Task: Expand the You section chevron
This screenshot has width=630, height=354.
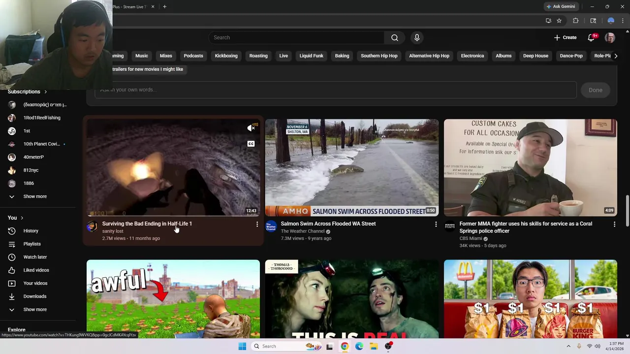Action: point(22,218)
